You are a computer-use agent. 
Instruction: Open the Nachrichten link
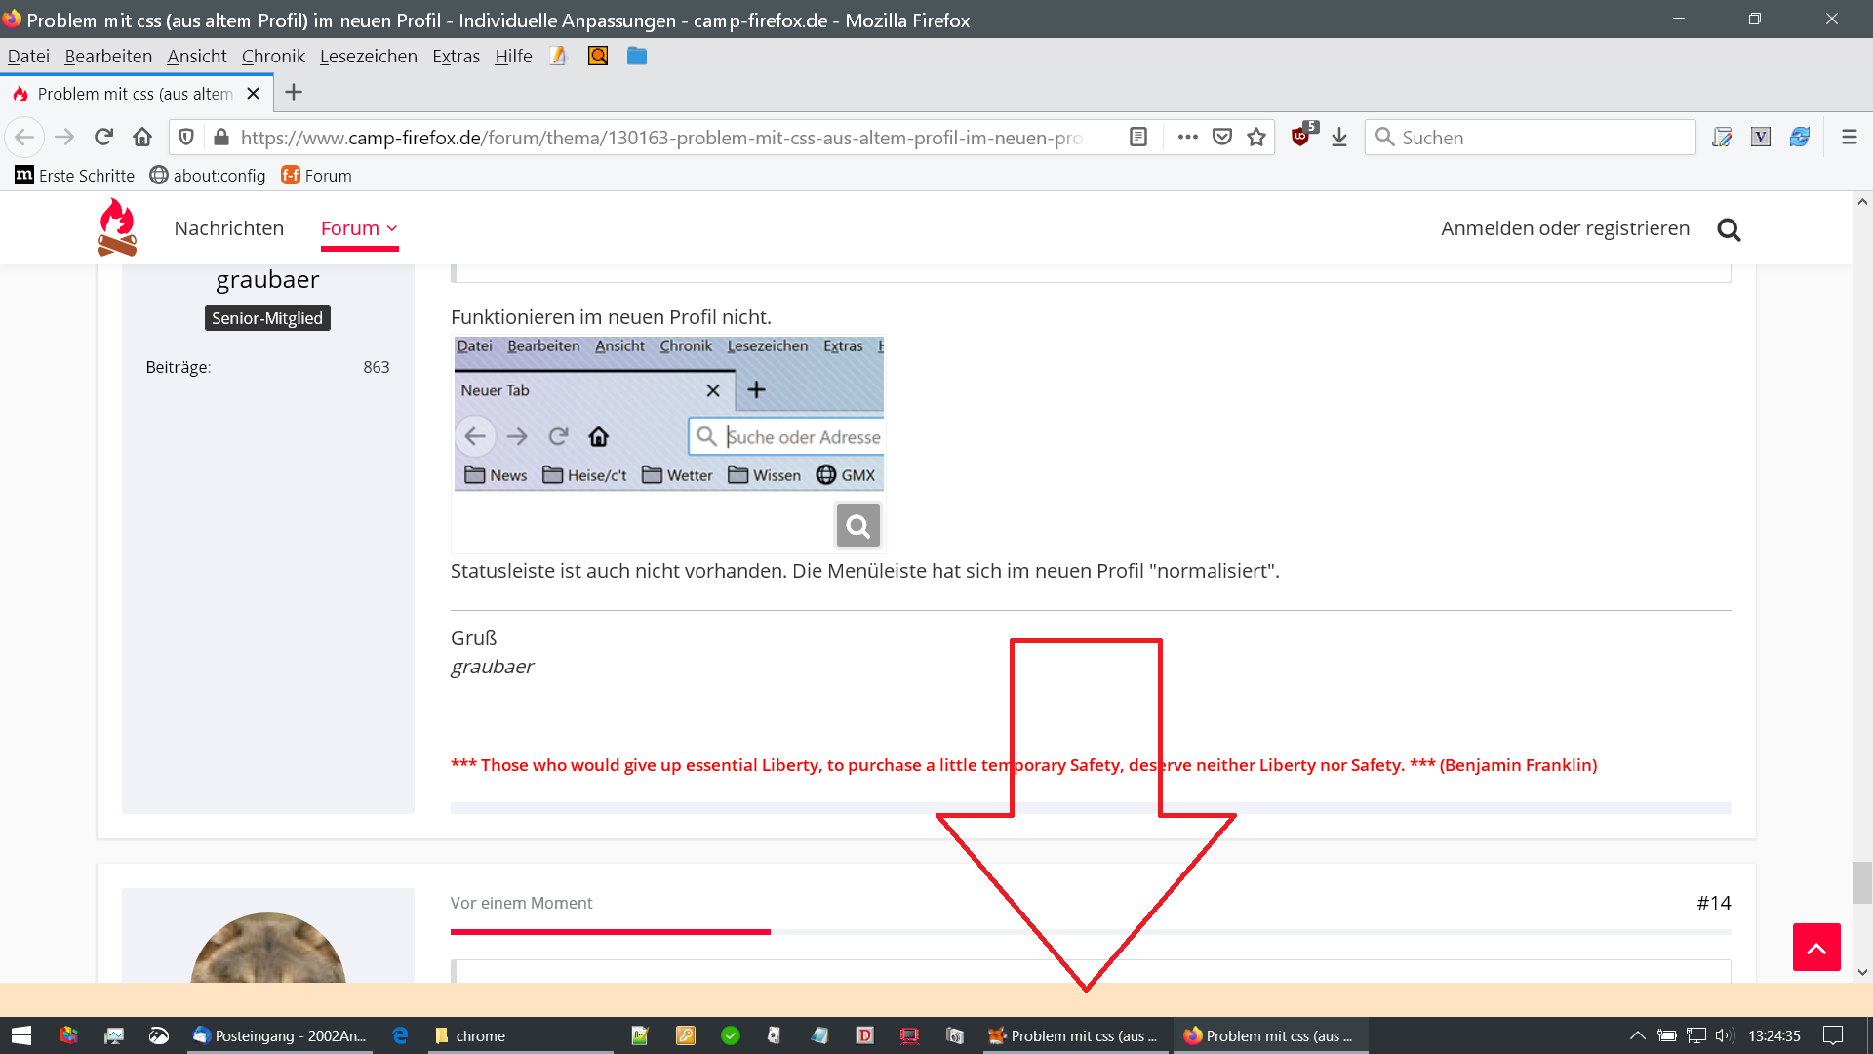click(228, 228)
